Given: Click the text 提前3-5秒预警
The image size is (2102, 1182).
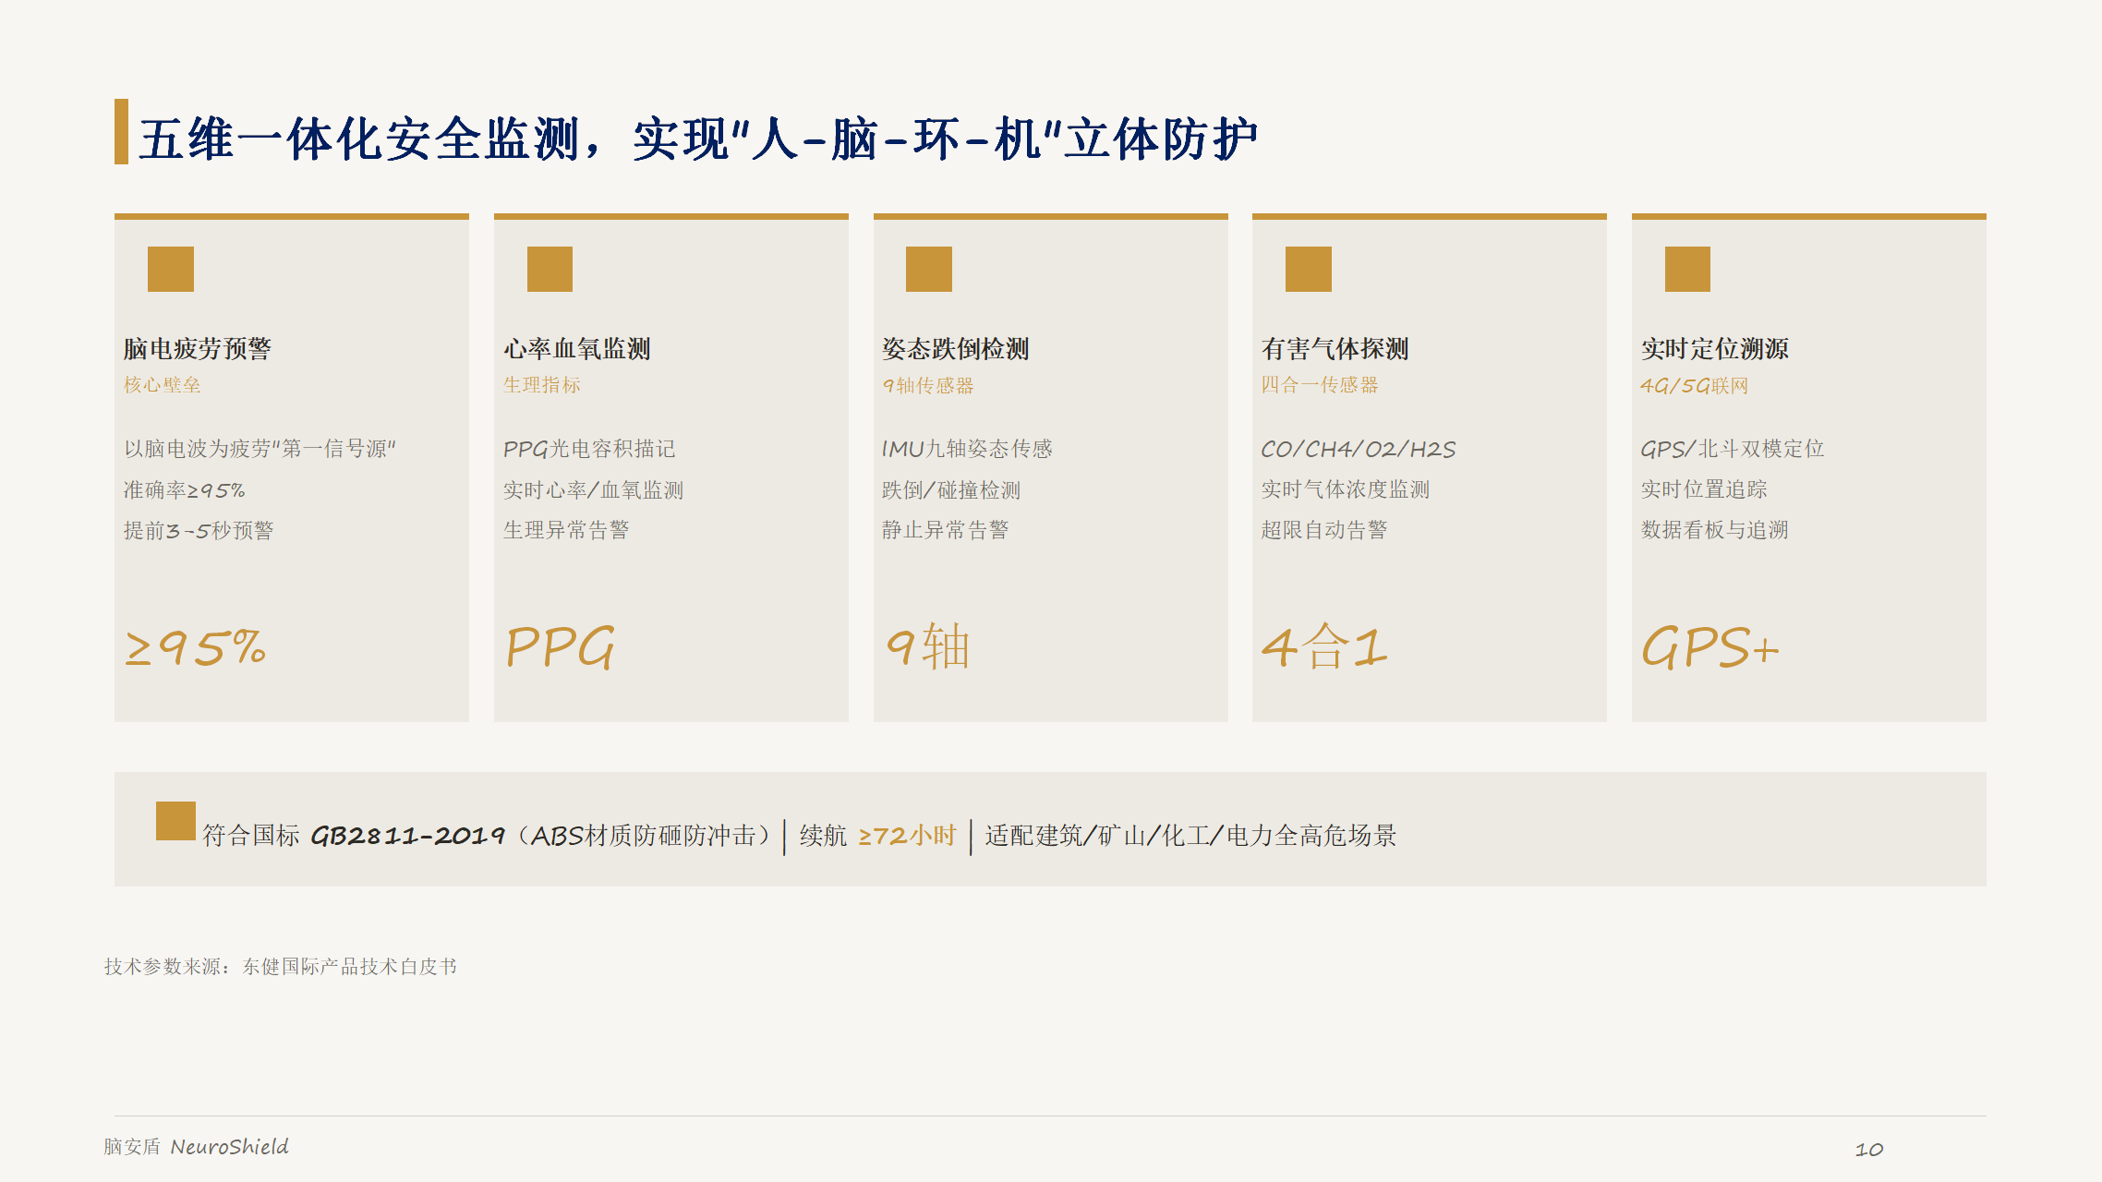Looking at the screenshot, I should [x=199, y=530].
